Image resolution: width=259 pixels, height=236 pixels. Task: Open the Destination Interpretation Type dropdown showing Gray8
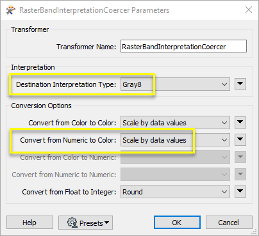(x=175, y=84)
